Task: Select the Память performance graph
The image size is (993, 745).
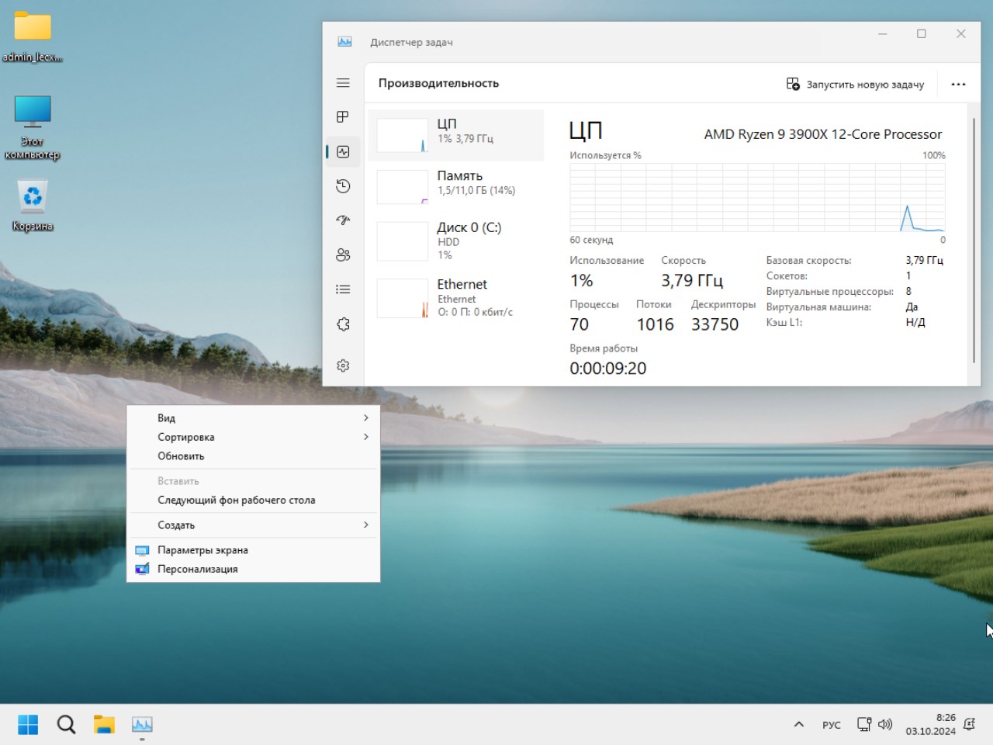Action: 458,186
